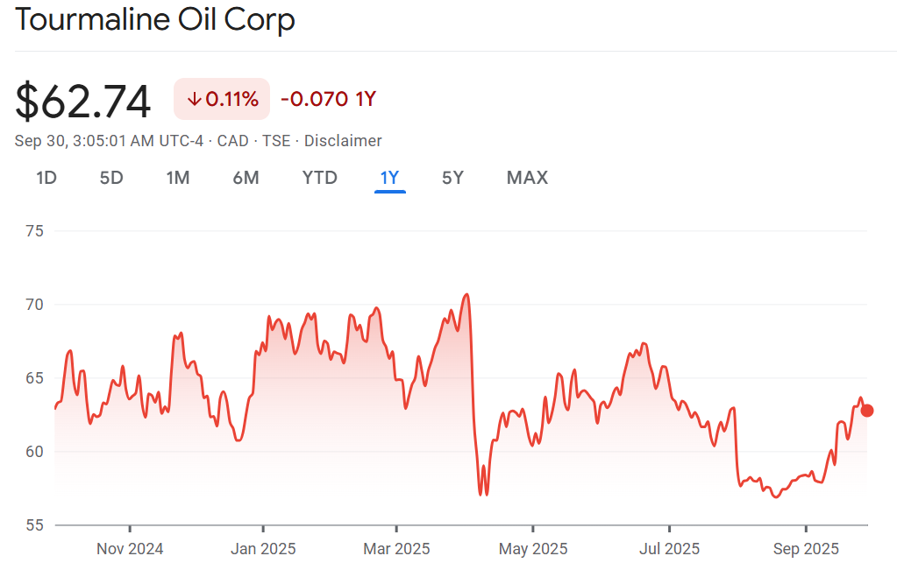Click the Nov 2024 axis label
The width and height of the screenshot is (897, 570).
130,549
